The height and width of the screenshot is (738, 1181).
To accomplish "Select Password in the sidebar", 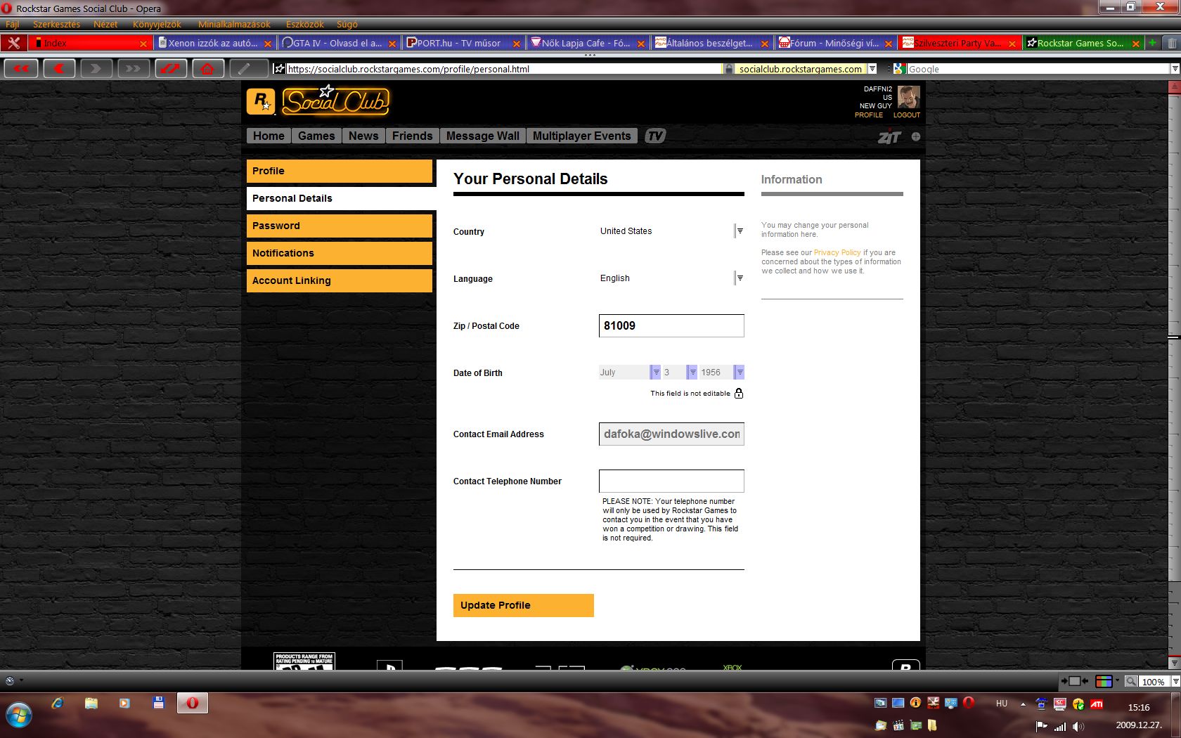I will click(340, 226).
